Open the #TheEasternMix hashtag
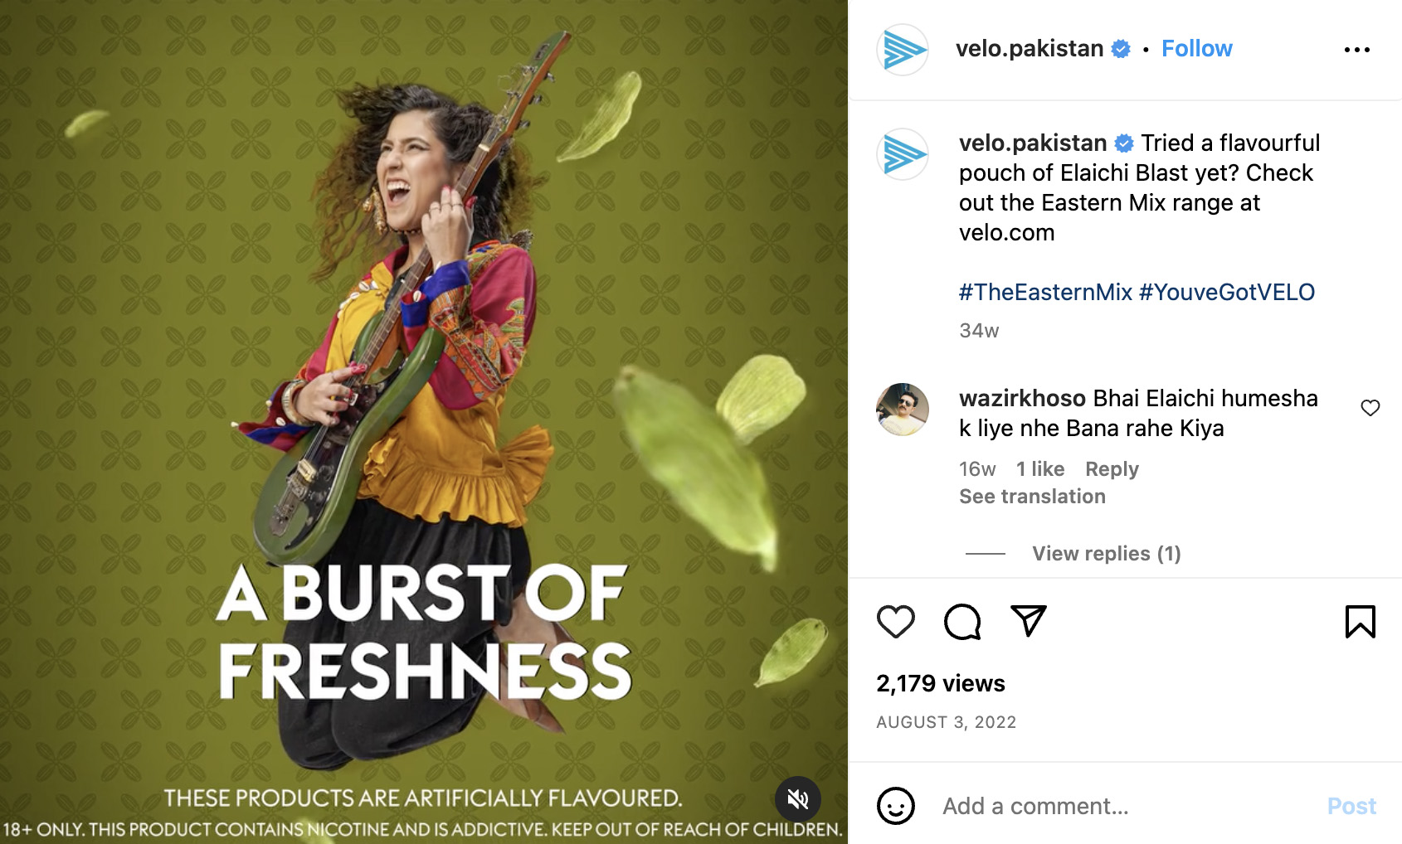The width and height of the screenshot is (1402, 844). pos(1045,292)
